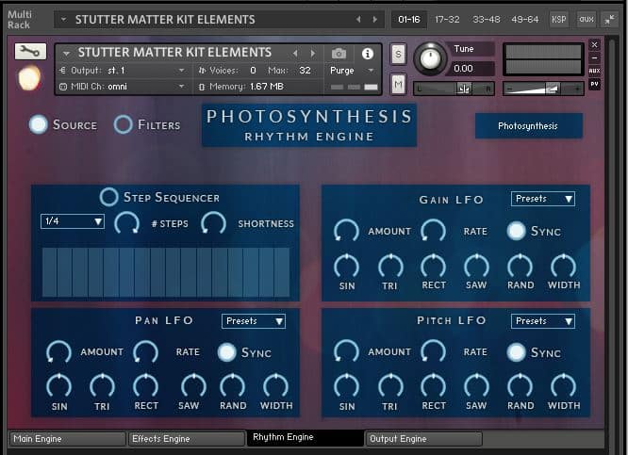Adjust the L/R pan slider
The height and width of the screenshot is (455, 628).
click(x=454, y=89)
